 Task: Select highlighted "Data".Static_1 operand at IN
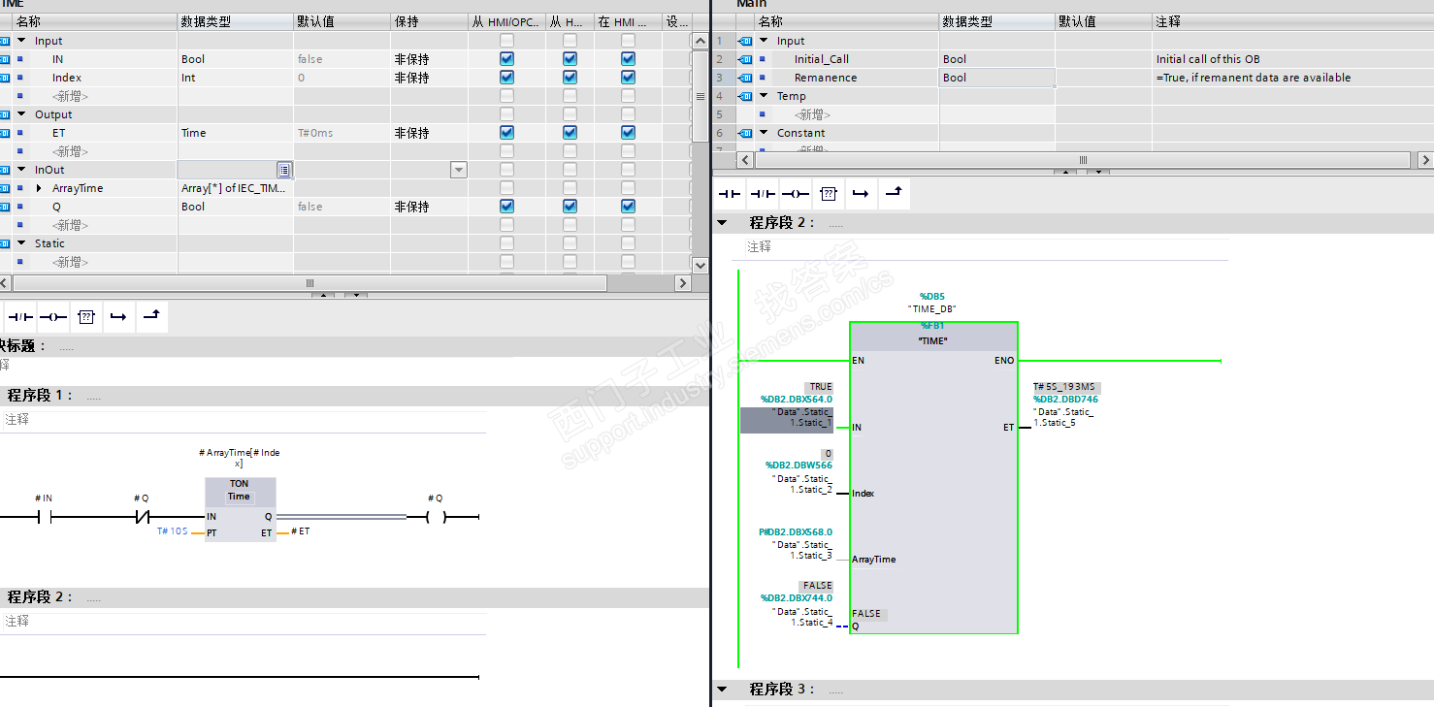786,418
